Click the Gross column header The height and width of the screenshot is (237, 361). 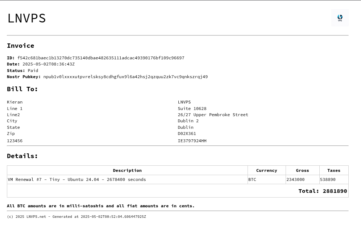point(303,170)
